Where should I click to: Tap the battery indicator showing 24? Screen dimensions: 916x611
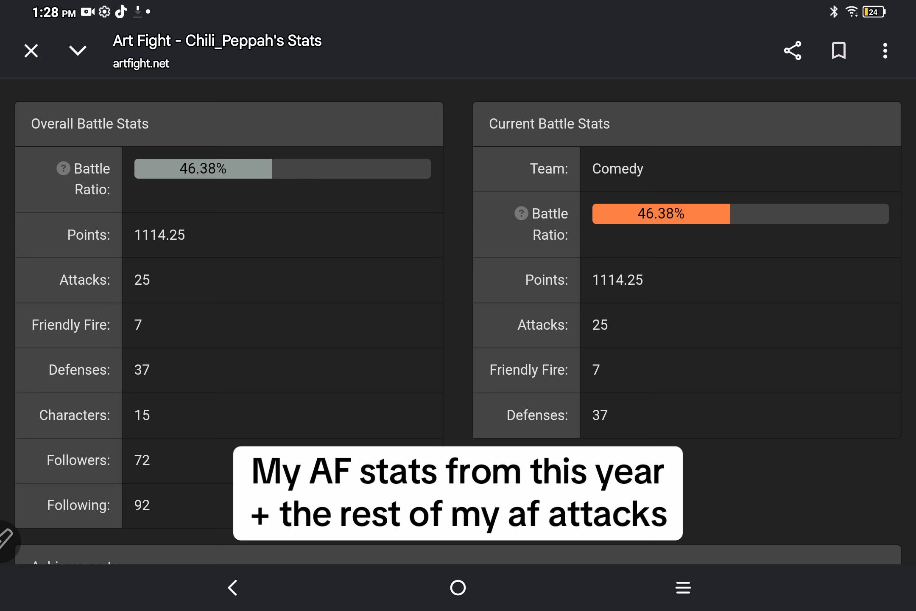tap(874, 12)
